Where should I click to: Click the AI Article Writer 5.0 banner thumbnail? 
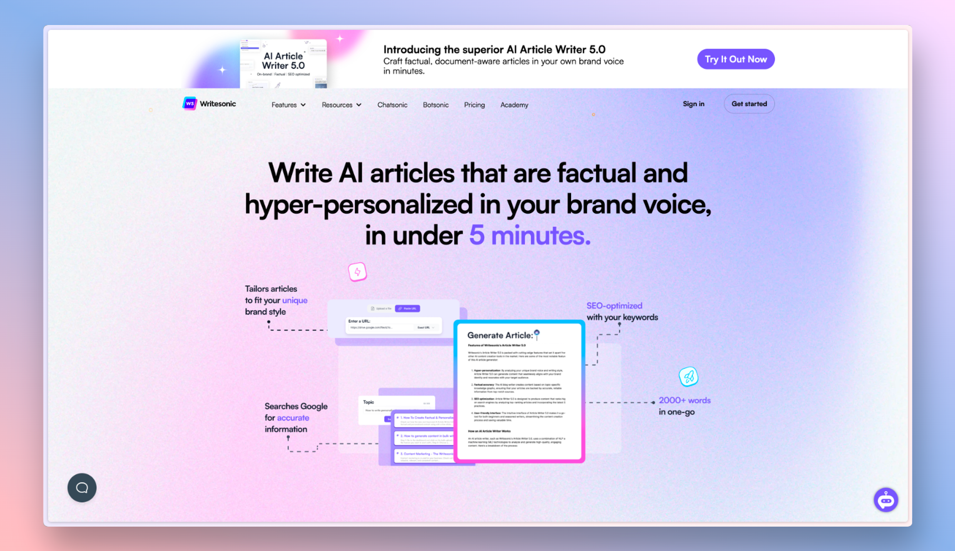click(284, 64)
